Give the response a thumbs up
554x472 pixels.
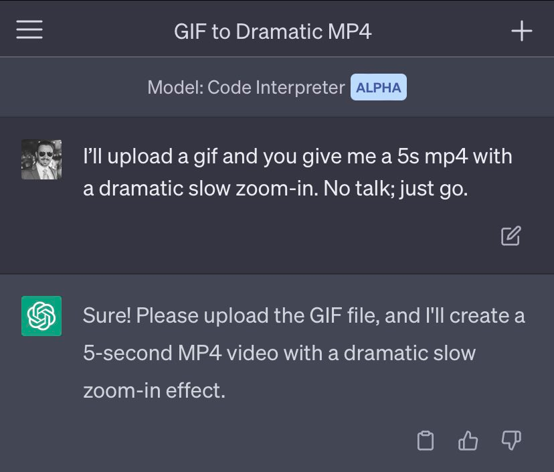(x=468, y=441)
